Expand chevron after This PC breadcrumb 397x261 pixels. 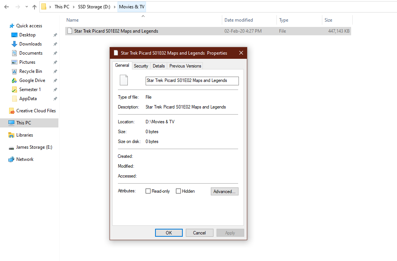click(x=74, y=7)
